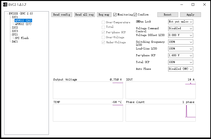
Task: Click the Output Voltage graph area
Action: point(88,90)
